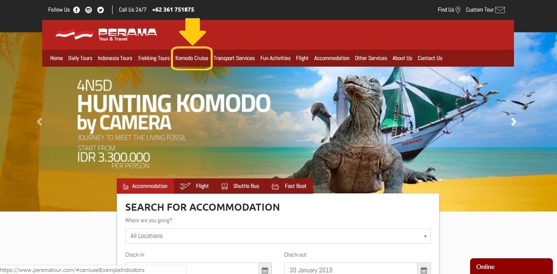Switch to the Flight search tab
The image size is (557, 274).
194,186
